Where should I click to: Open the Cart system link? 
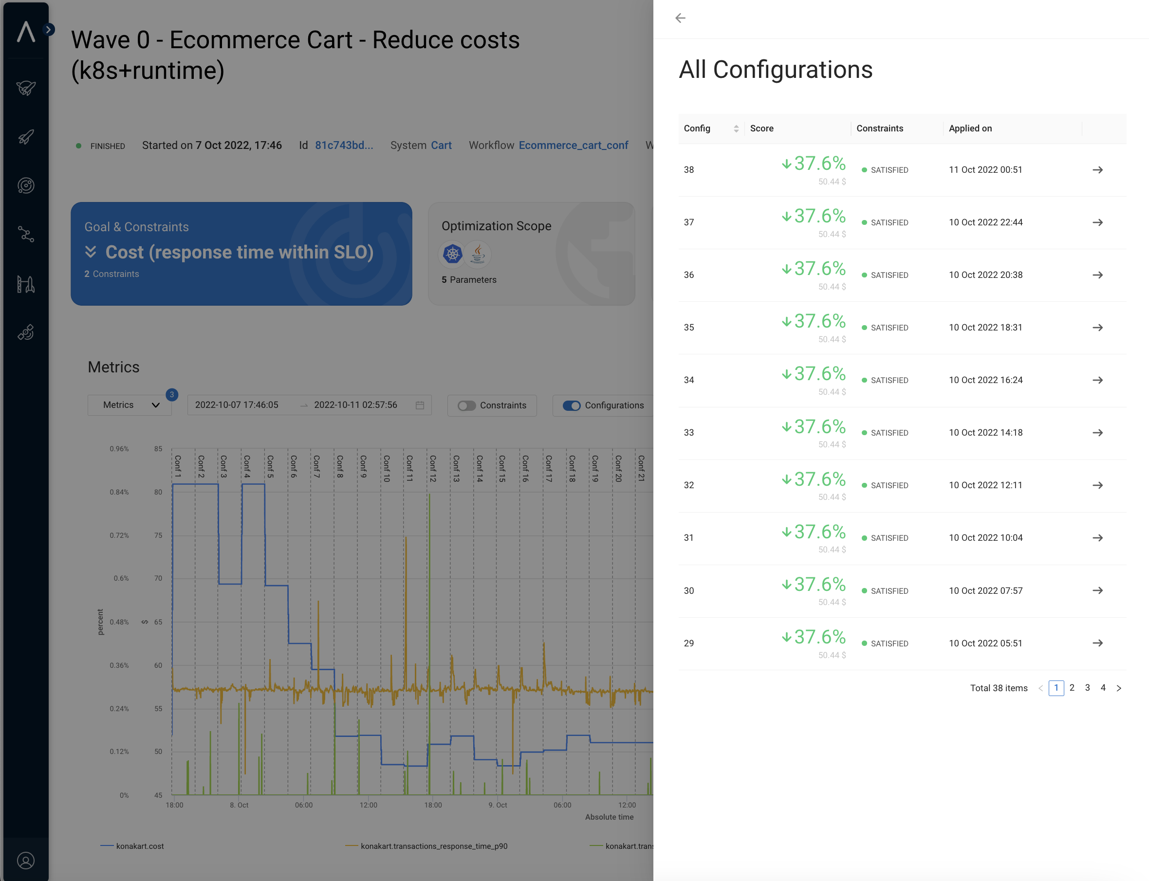point(441,145)
